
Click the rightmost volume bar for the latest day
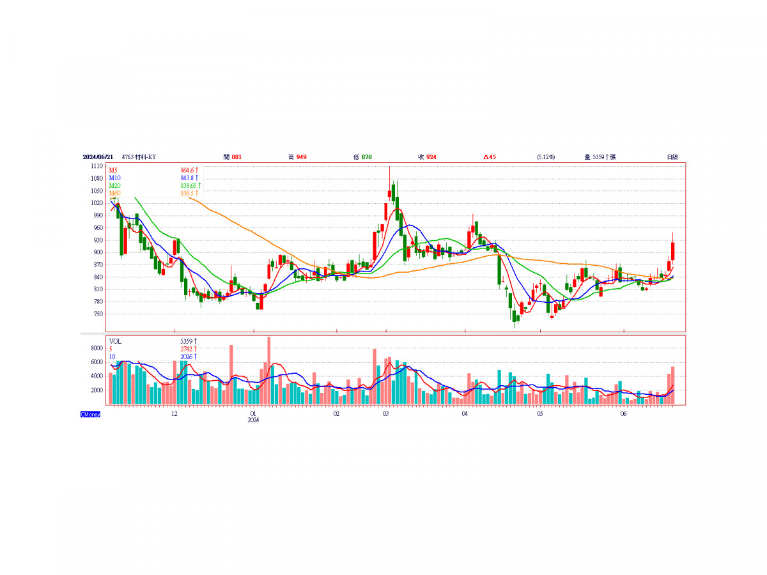click(673, 385)
